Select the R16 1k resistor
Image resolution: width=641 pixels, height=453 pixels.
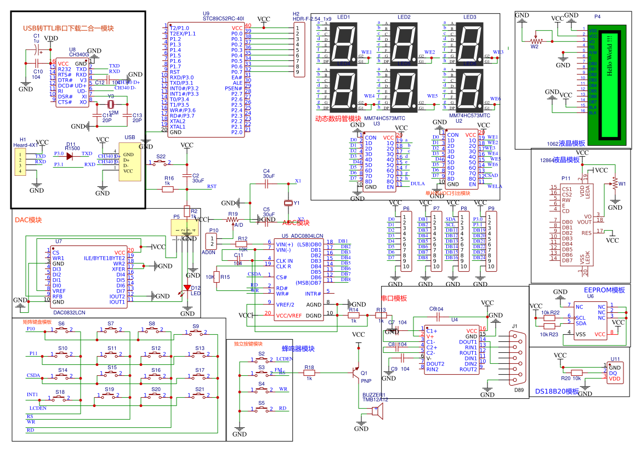(168, 189)
